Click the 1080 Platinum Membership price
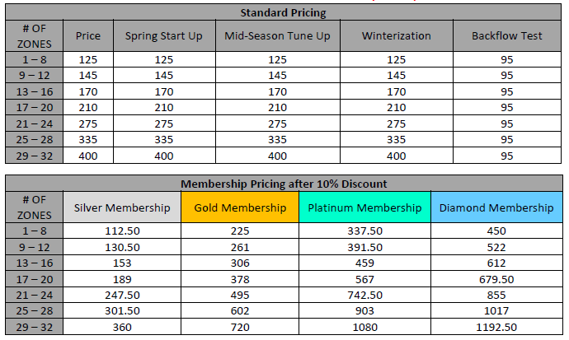 364,327
